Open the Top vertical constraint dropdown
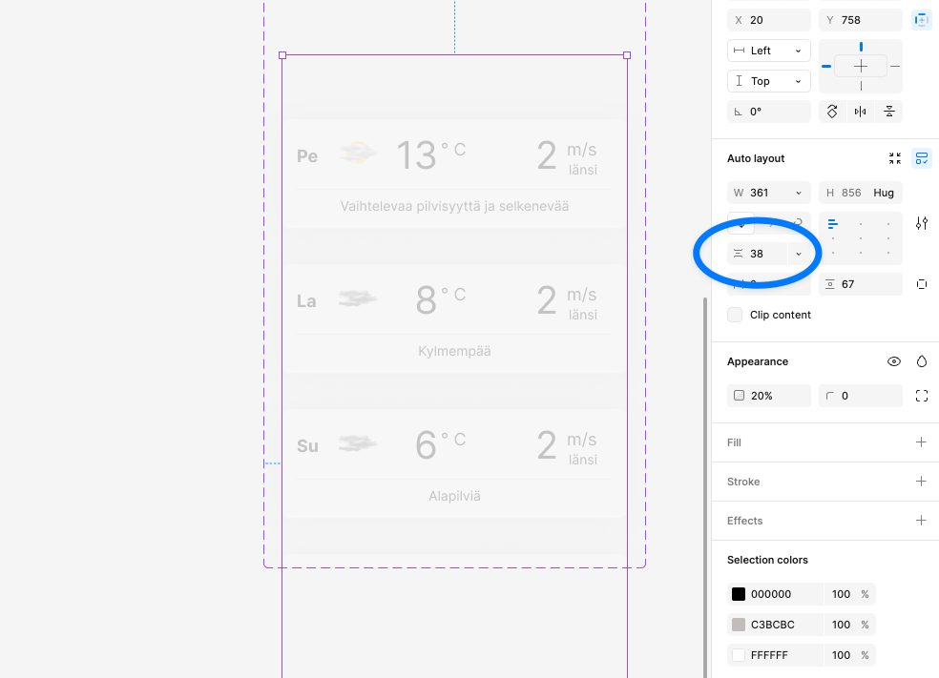The height and width of the screenshot is (678, 939). tap(768, 81)
